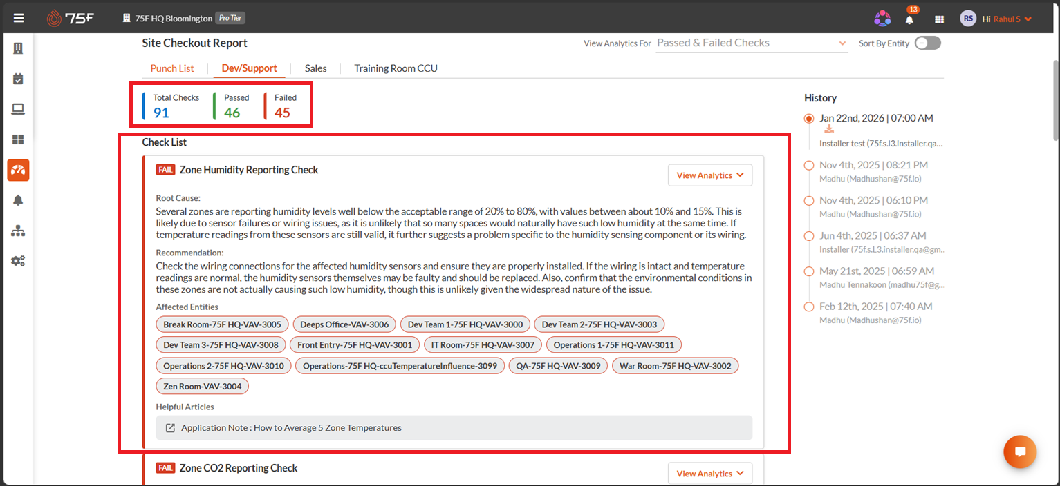Screen dimensions: 1060x486
Task: Click the Dev Team 3-75F HQ-VAV-3008 entity
Action: click(221, 344)
